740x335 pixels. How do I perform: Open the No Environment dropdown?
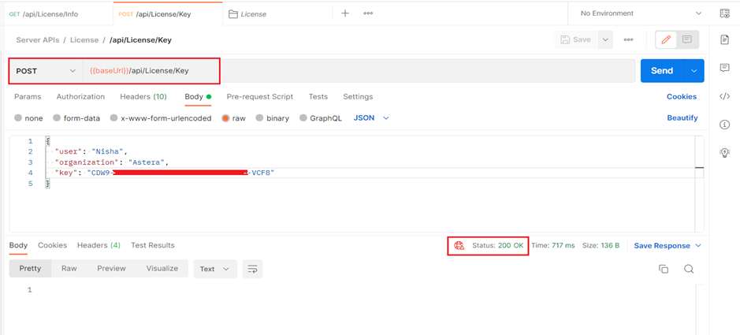[641, 13]
